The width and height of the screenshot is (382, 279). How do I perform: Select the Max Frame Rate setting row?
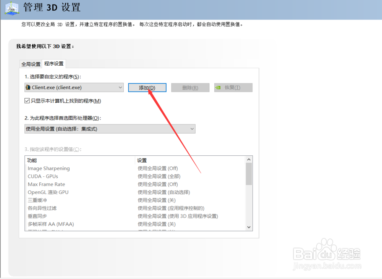point(46,184)
